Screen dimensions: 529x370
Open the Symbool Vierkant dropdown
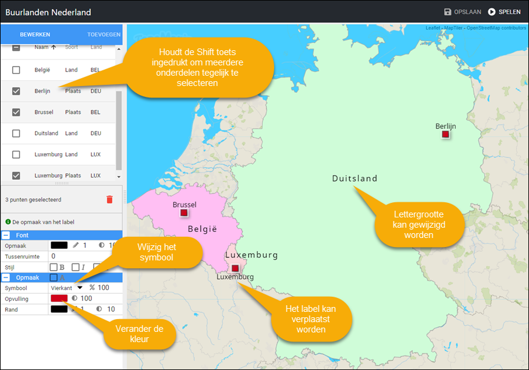[x=79, y=288]
